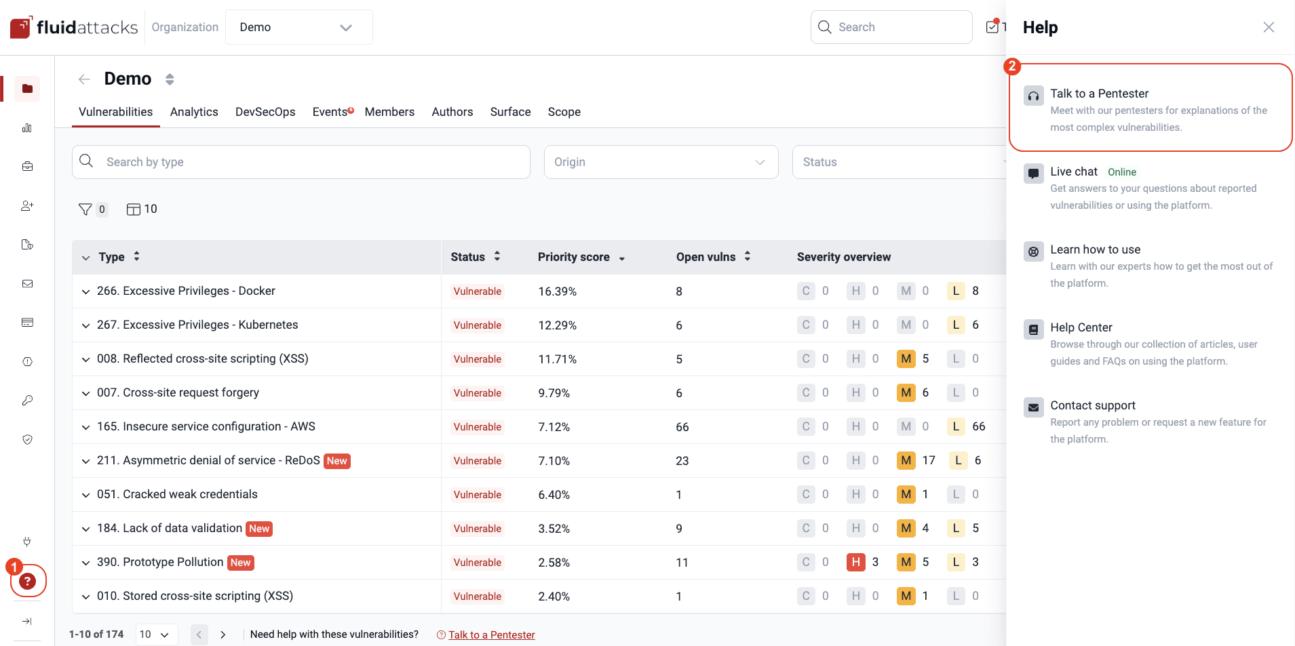Open the portfolios briefcase sidebar icon
The height and width of the screenshot is (646, 1295).
(27, 167)
